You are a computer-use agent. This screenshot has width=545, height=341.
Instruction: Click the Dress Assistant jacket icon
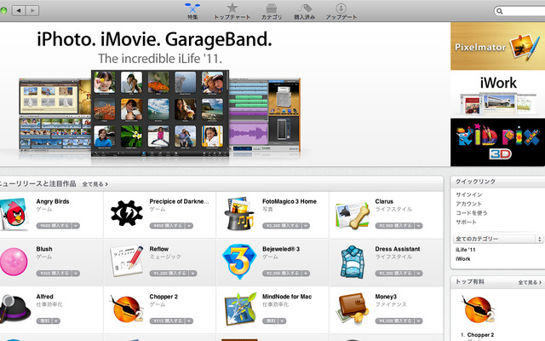click(353, 262)
